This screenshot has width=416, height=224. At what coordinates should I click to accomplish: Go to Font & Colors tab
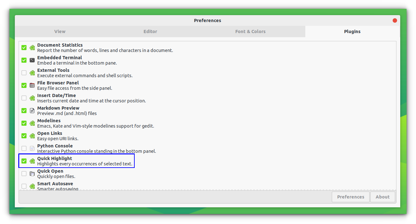[250, 32]
